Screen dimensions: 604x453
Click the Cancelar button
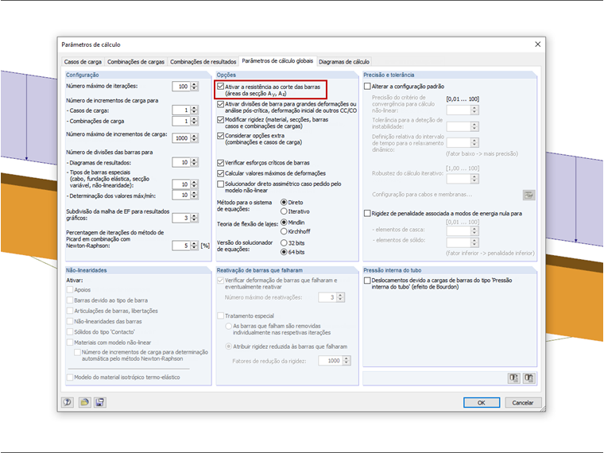coord(523,403)
